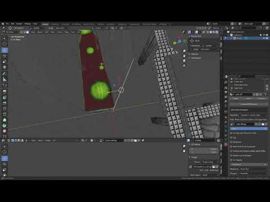This screenshot has width=270, height=202.
Task: Select the Rotate tool in 3D viewport toolbar
Action: [4, 56]
